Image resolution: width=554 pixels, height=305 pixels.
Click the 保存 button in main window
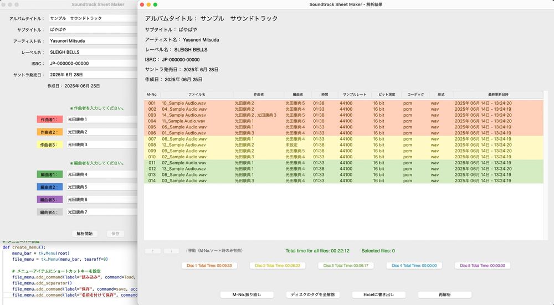coord(116,234)
